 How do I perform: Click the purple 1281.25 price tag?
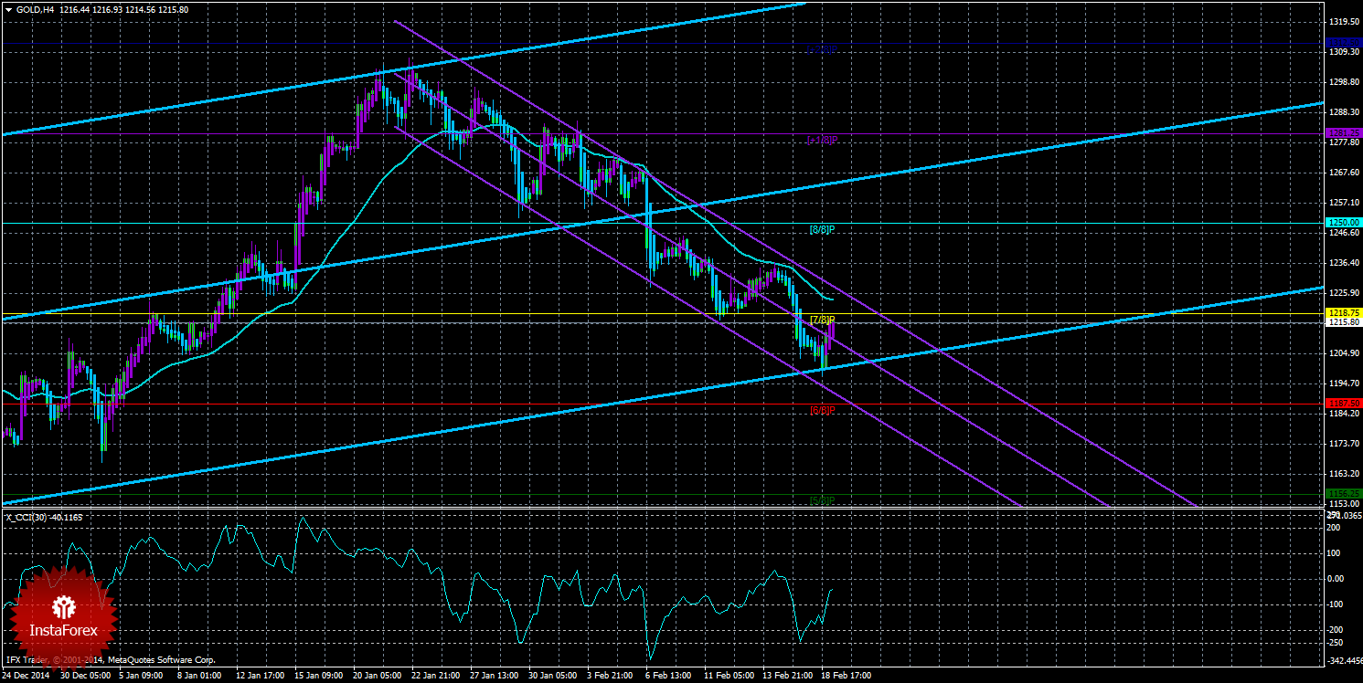tap(1343, 133)
